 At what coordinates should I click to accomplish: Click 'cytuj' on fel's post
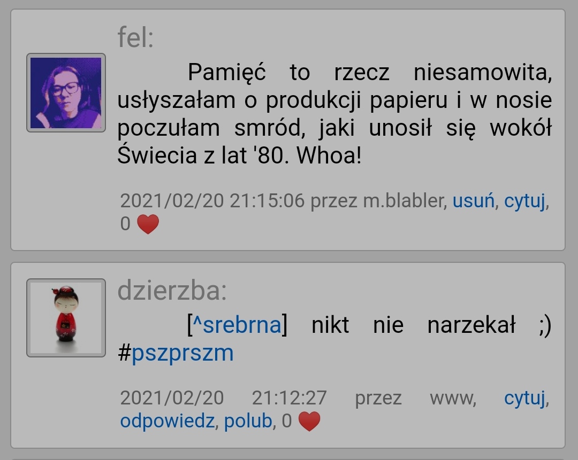click(524, 201)
